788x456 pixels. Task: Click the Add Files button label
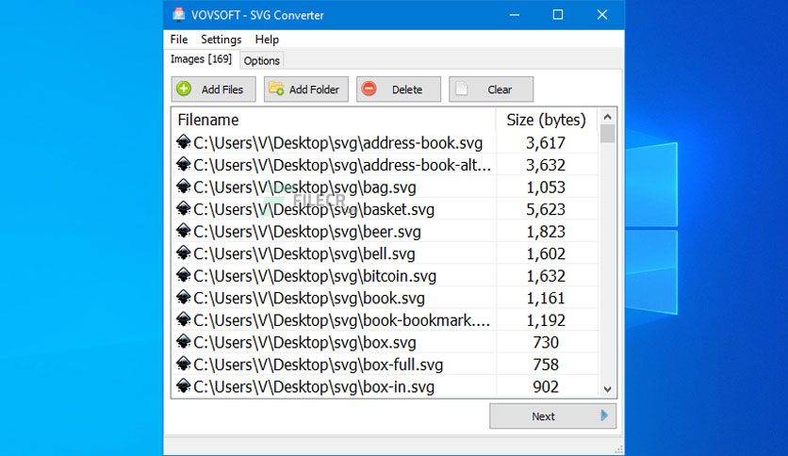click(222, 90)
